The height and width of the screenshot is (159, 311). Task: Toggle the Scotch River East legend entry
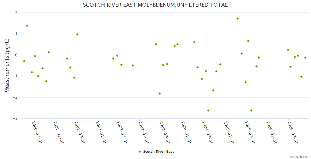click(157, 152)
